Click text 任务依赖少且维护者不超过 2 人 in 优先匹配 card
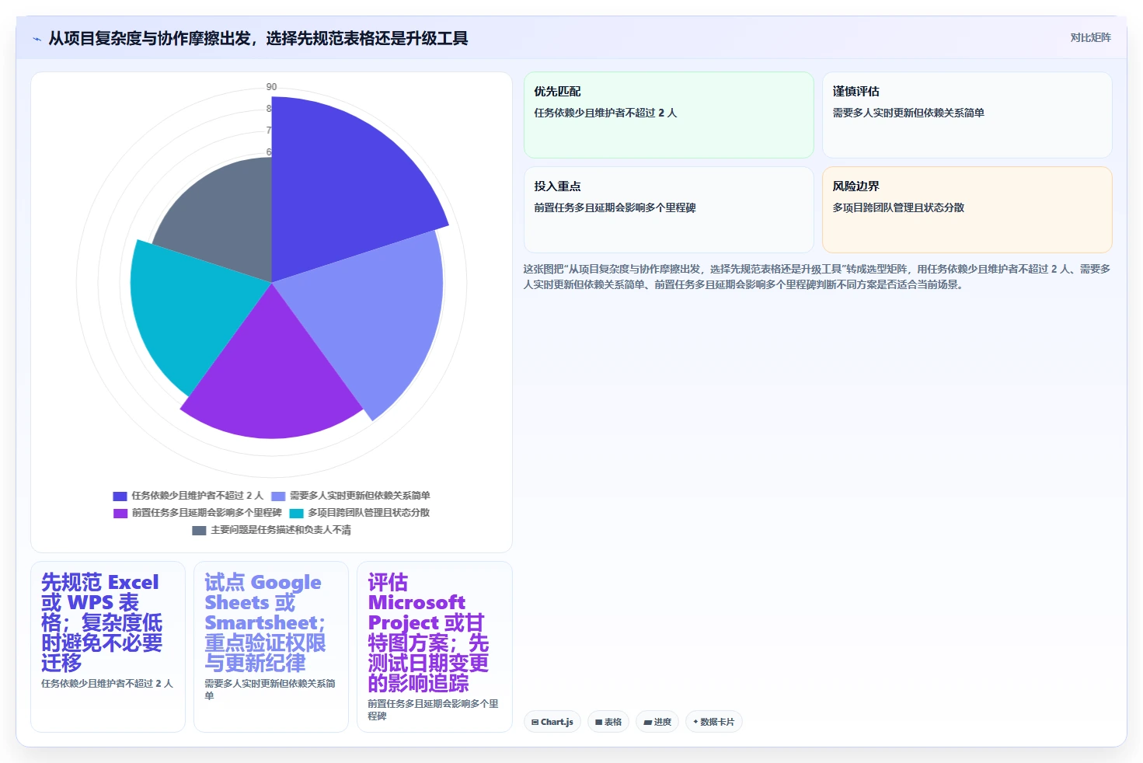The image size is (1143, 763). click(605, 113)
